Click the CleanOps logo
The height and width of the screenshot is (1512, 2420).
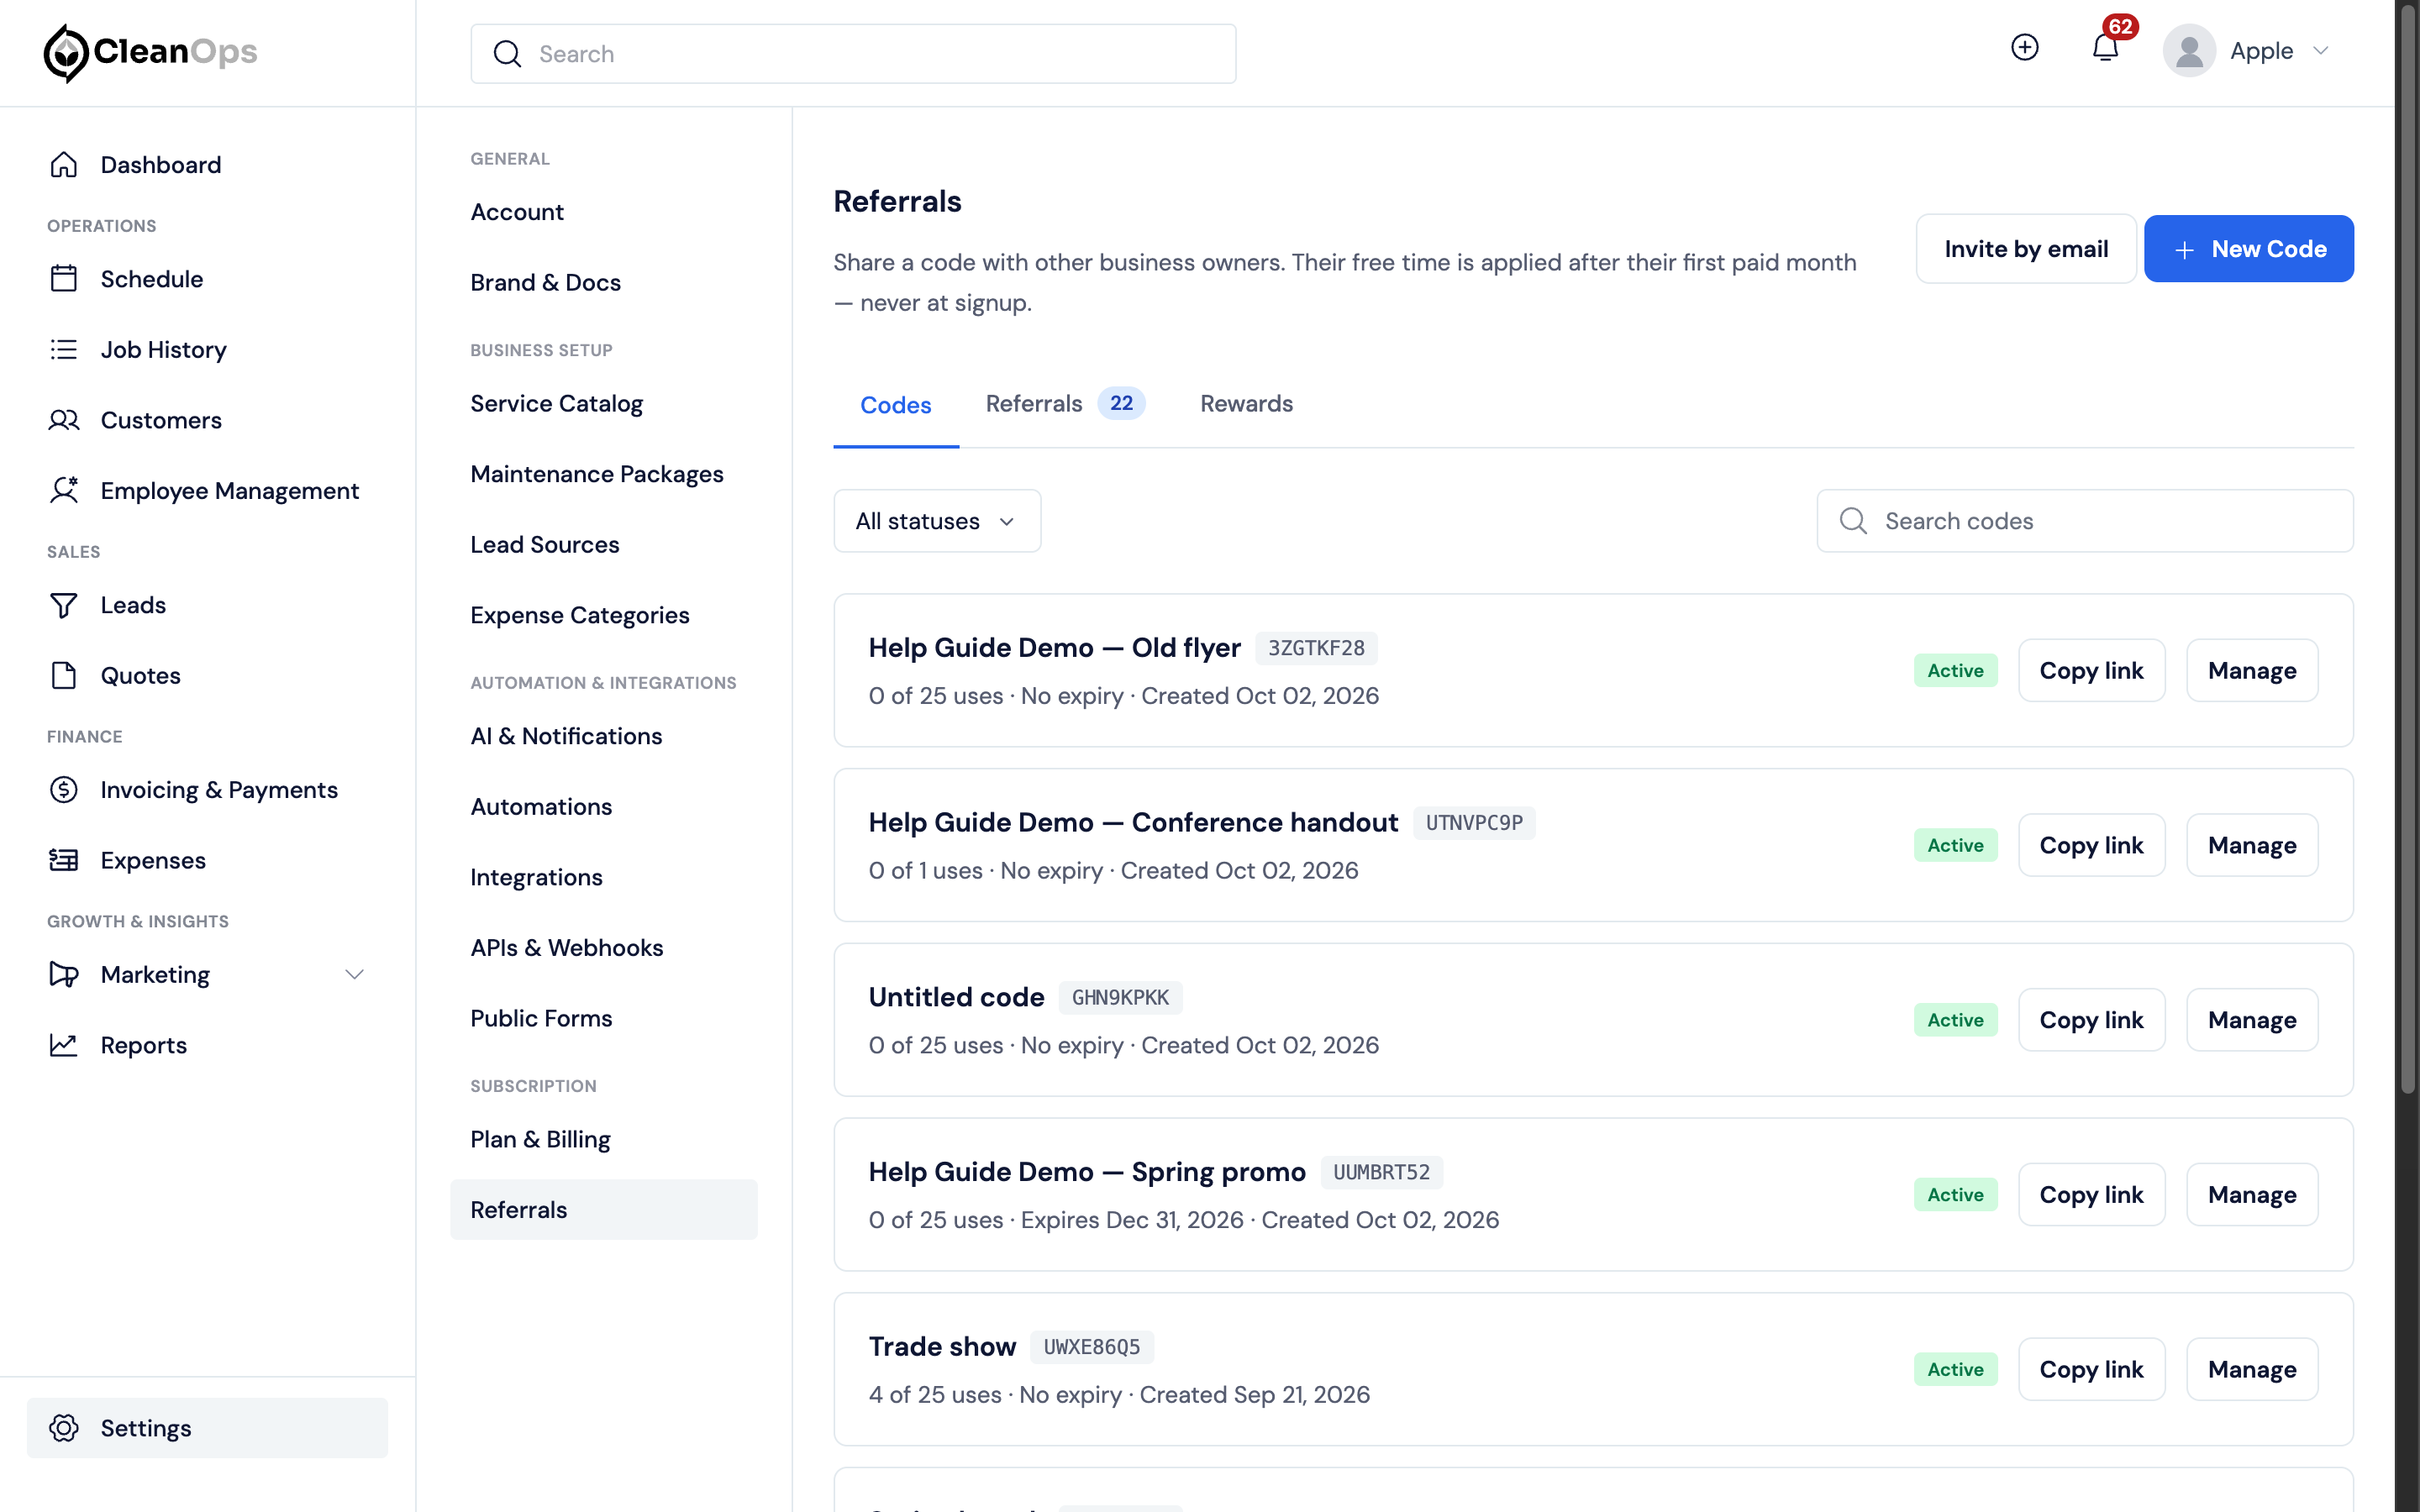coord(150,52)
